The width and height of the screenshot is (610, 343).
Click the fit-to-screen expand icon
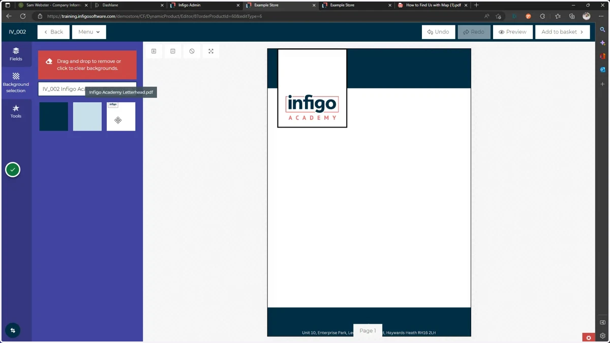click(x=211, y=51)
